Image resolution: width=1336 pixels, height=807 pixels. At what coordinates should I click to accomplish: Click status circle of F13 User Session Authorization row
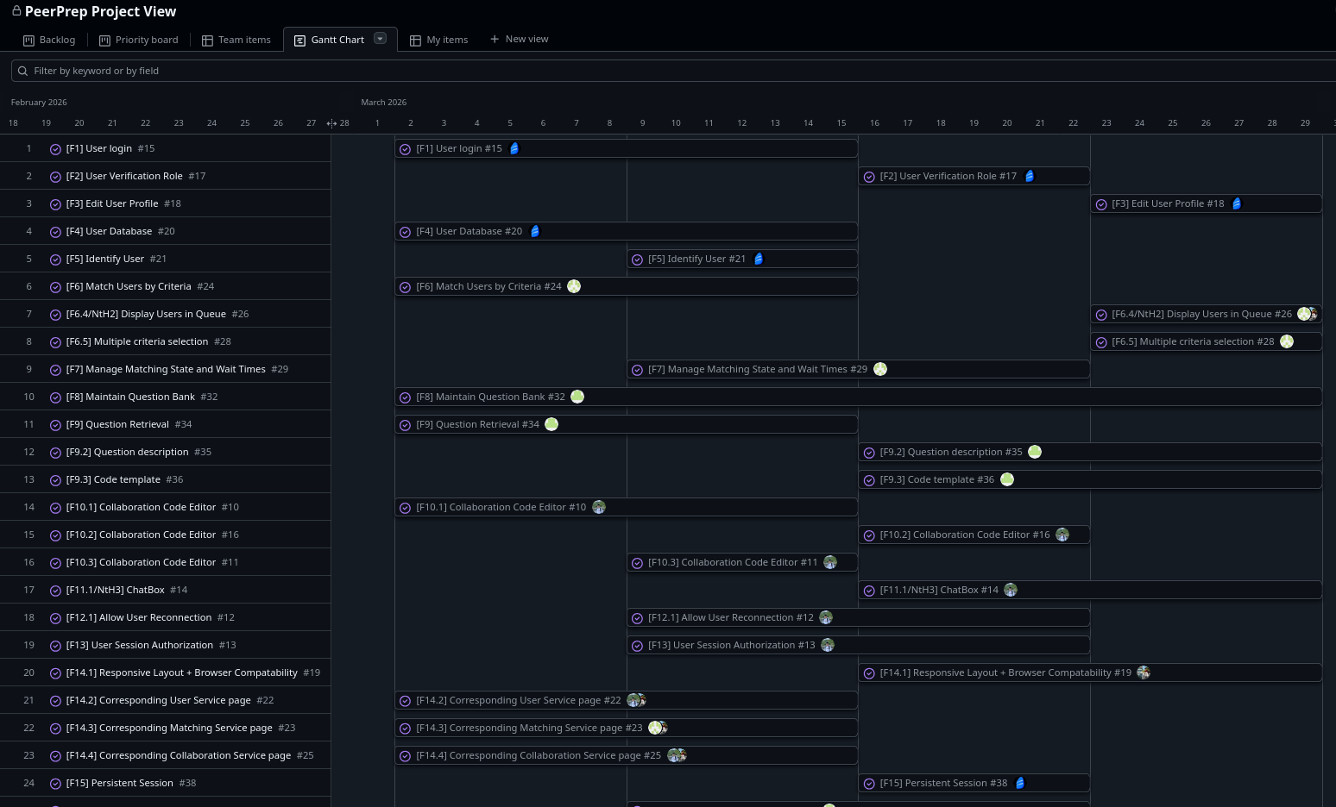click(55, 646)
